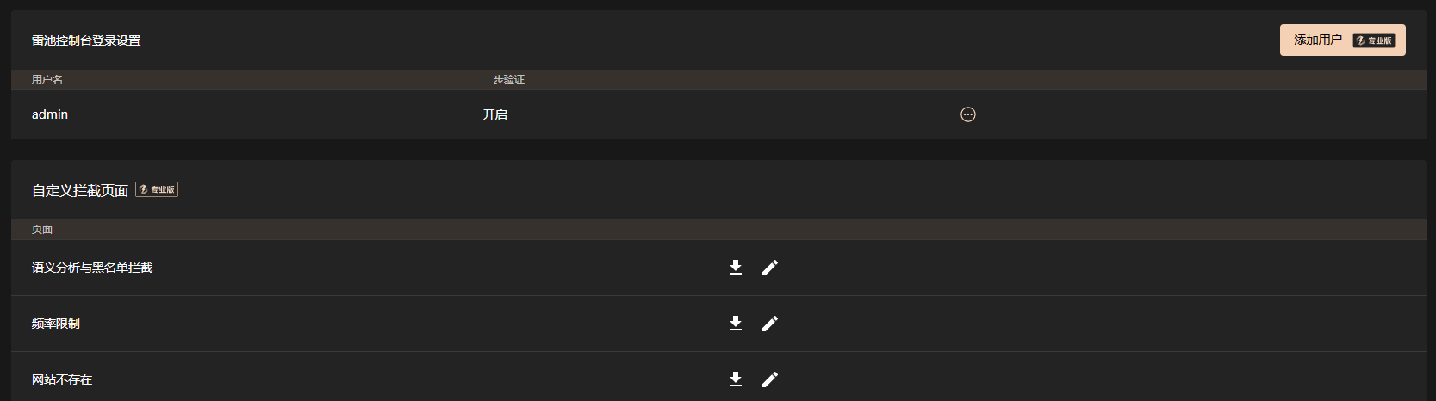Click the 二步验证 column header
Image resolution: width=1436 pixels, height=401 pixels.
click(504, 80)
